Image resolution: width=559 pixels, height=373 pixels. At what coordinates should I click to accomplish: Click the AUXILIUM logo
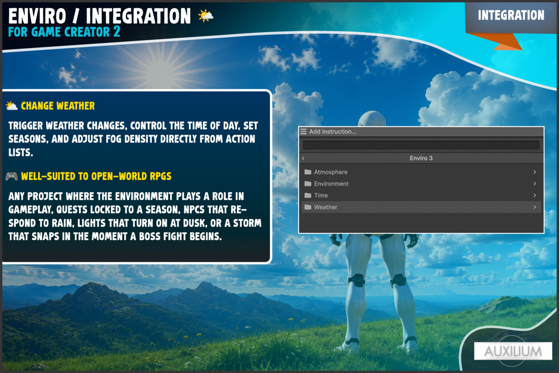pos(513,351)
